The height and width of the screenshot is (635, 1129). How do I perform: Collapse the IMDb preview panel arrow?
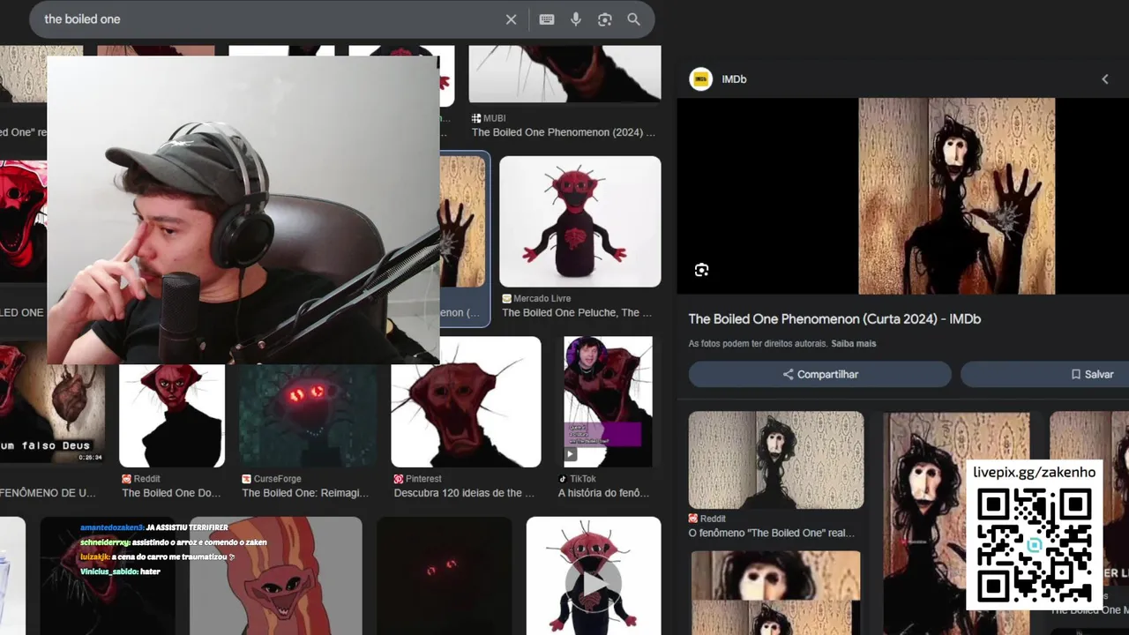point(1105,79)
